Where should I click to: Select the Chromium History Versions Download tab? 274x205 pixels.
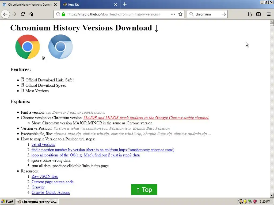tap(30, 4)
